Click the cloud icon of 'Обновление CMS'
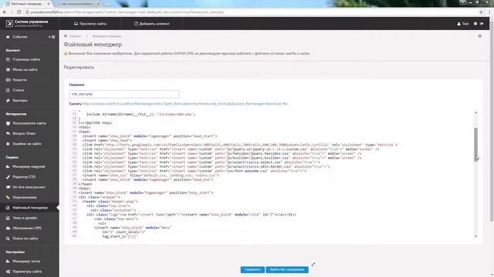 (x=8, y=229)
